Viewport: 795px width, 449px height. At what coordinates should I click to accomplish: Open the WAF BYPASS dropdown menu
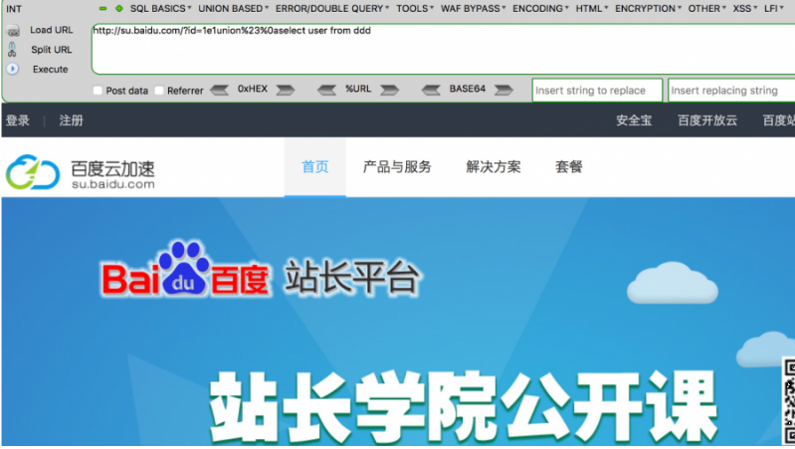click(473, 9)
